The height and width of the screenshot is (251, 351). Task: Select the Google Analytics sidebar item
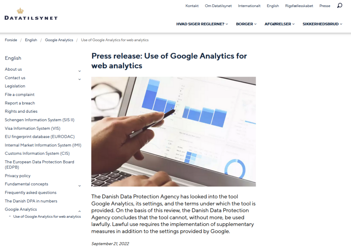click(x=21, y=209)
